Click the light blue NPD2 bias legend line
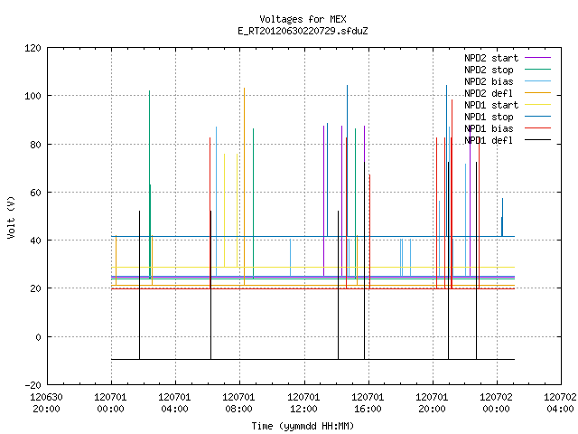This screenshot has height=434, width=578. point(537,81)
